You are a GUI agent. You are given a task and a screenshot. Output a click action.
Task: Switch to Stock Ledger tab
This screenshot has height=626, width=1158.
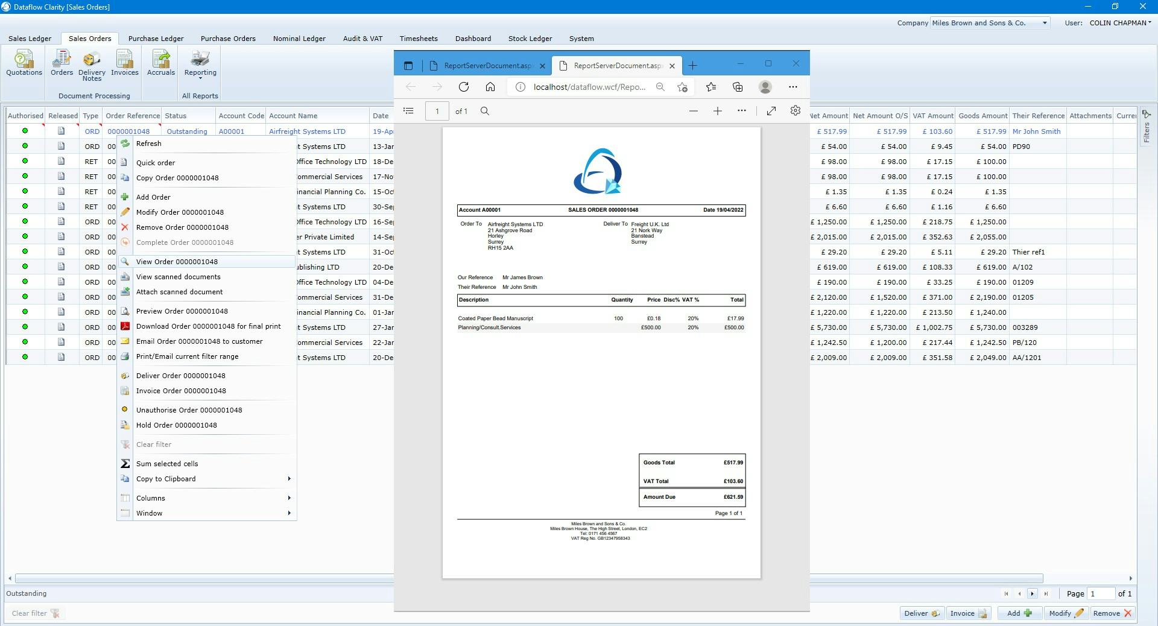coord(530,39)
